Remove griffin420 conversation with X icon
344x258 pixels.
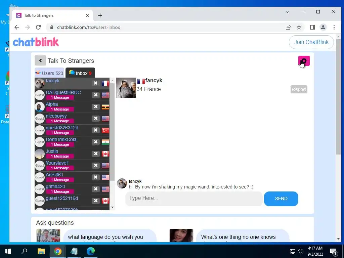click(x=96, y=189)
